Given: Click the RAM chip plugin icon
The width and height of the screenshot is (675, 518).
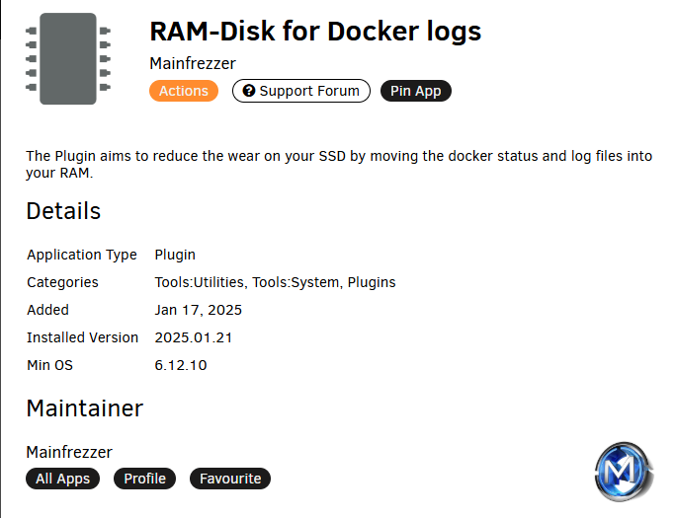Looking at the screenshot, I should [x=68, y=58].
